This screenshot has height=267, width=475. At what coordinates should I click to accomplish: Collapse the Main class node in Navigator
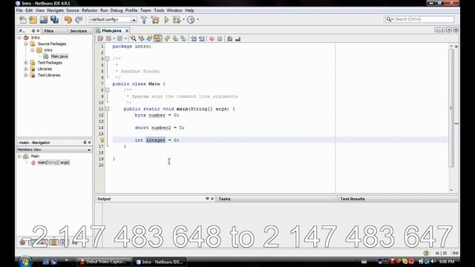click(x=19, y=156)
